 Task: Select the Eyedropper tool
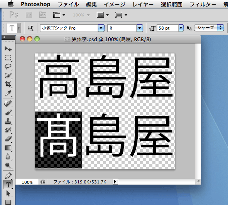8,93
